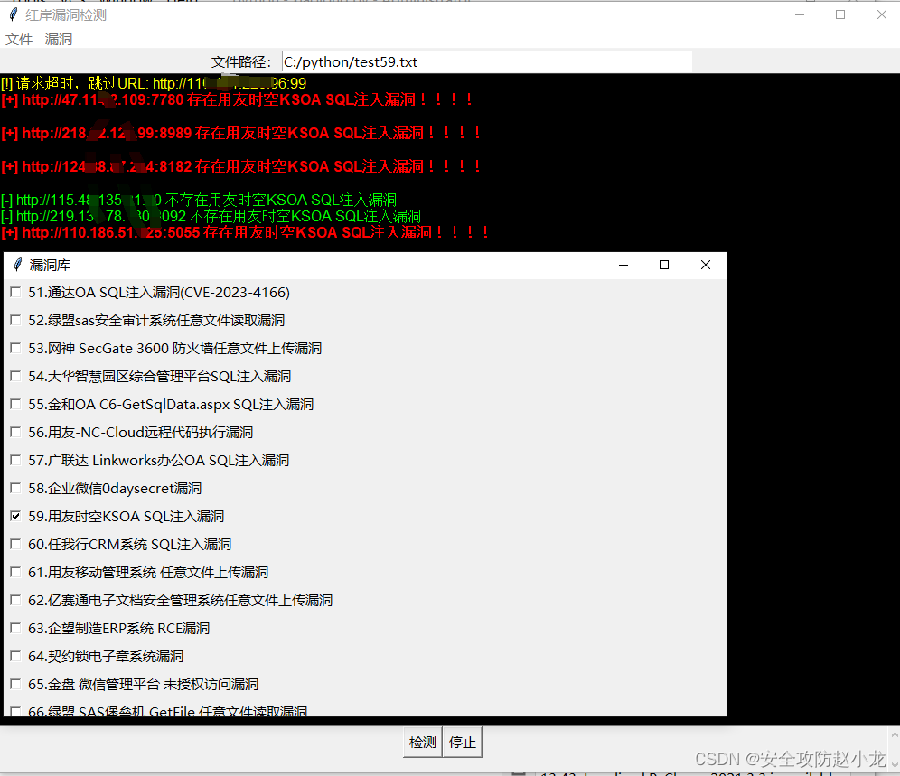Select 62.亿赛通电子文档安全管理系统 checkbox
The width and height of the screenshot is (900, 776).
(15, 601)
